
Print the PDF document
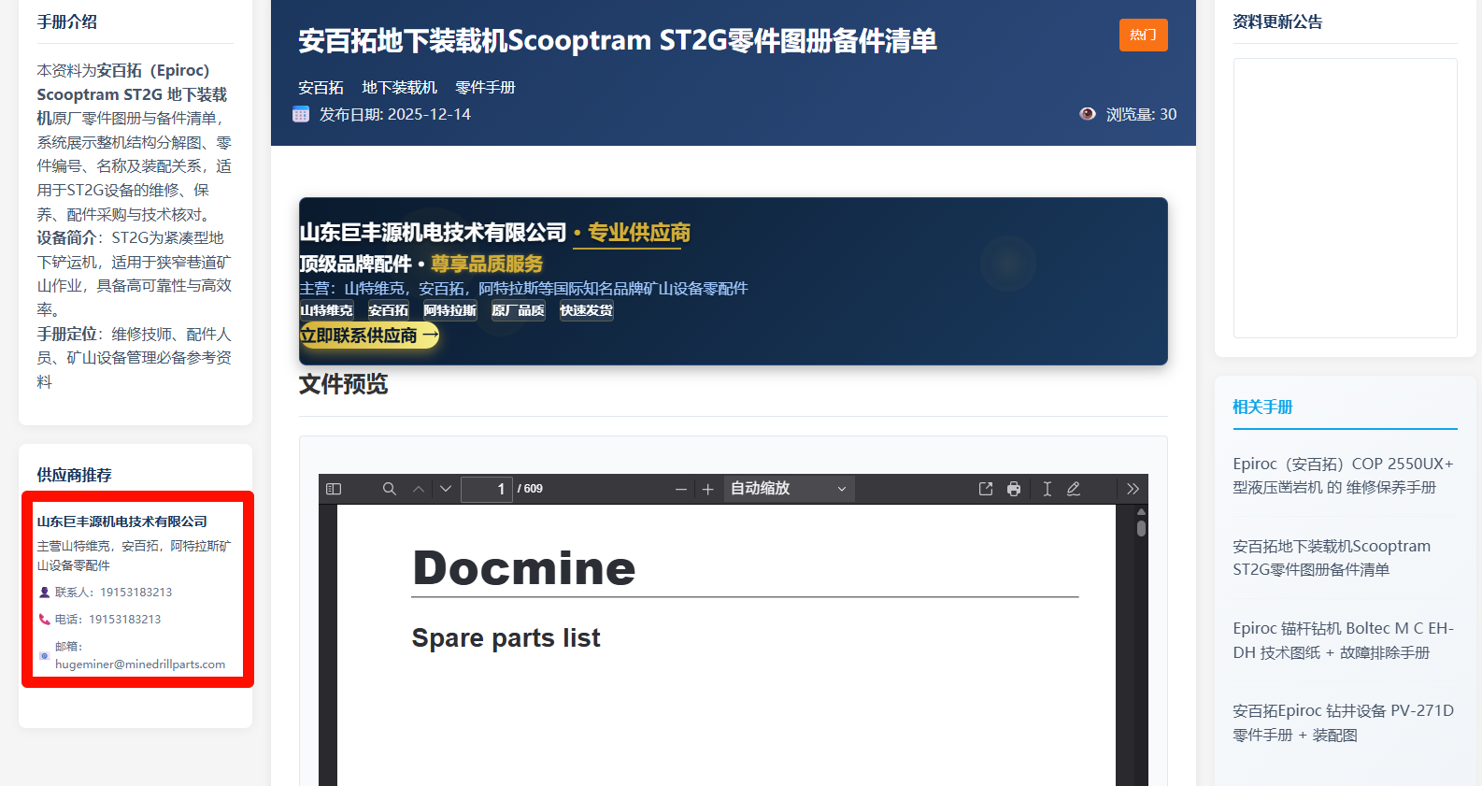coord(1014,489)
